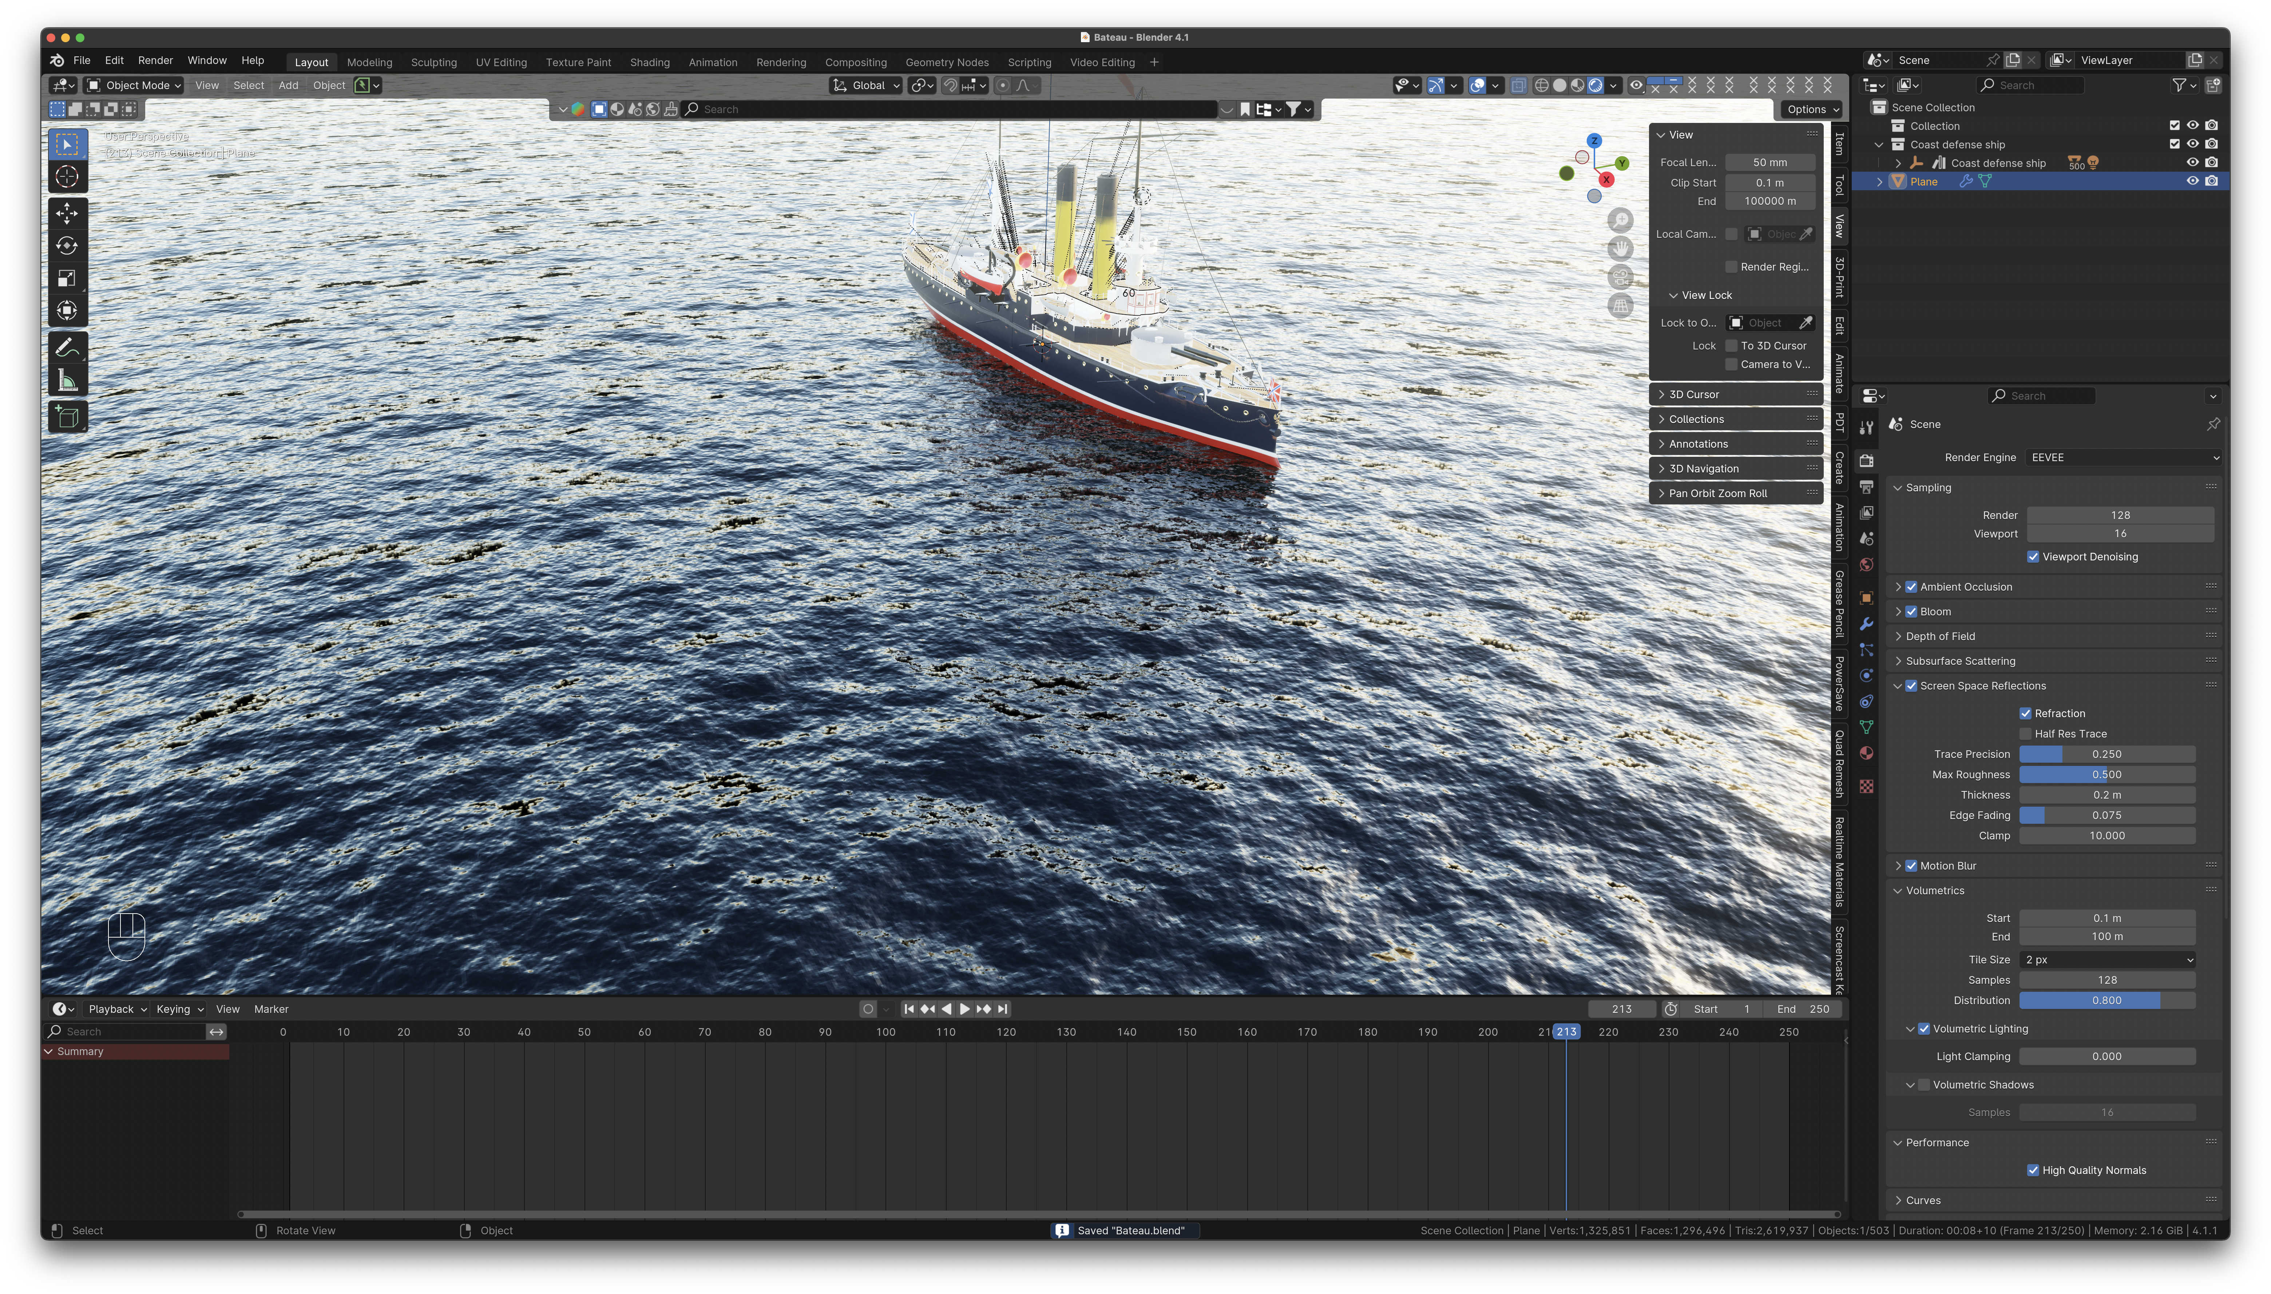Open the Global transform orientation dropdown
This screenshot has height=1294, width=2271.
[866, 85]
